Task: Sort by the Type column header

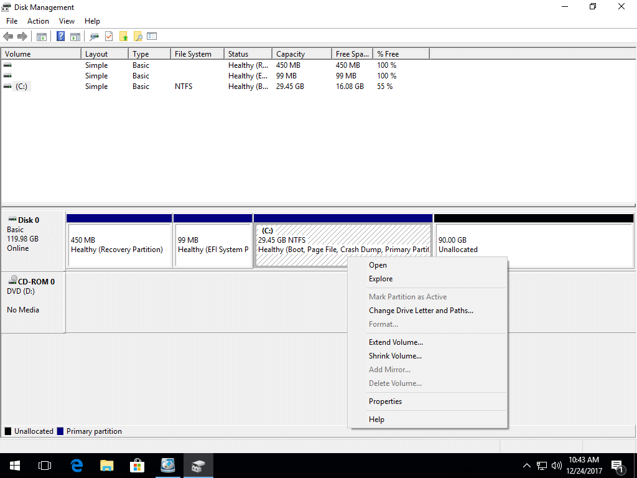Action: [x=149, y=54]
